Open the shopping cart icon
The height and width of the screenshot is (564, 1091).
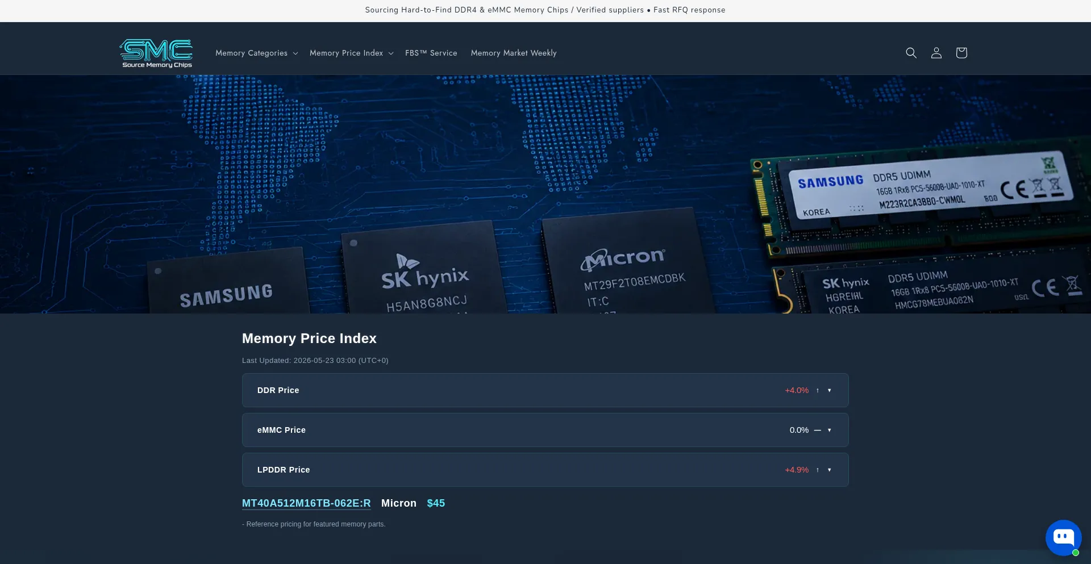pyautogui.click(x=961, y=53)
